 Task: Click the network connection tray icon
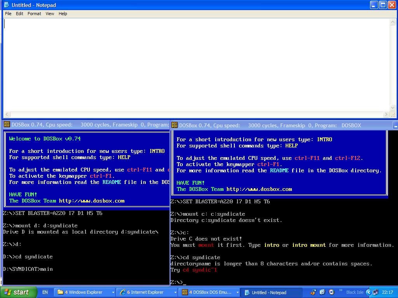coord(376,292)
